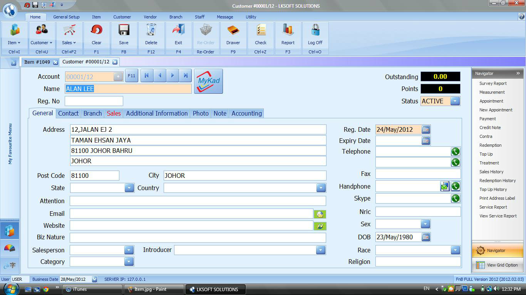Click the Handphone call icon

[x=456, y=186]
